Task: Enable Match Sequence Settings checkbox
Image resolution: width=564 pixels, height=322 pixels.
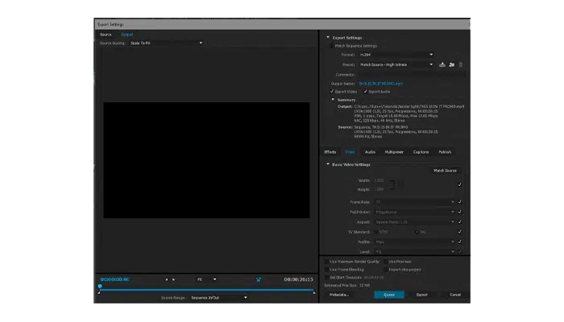Action: pyautogui.click(x=331, y=46)
